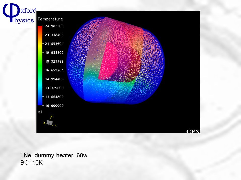Click legend value 23.318401
The image size is (241, 180).
[54, 35]
